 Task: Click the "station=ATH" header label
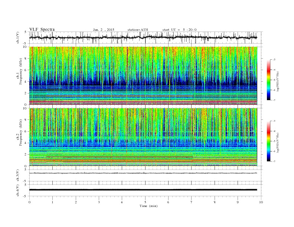(138, 30)
